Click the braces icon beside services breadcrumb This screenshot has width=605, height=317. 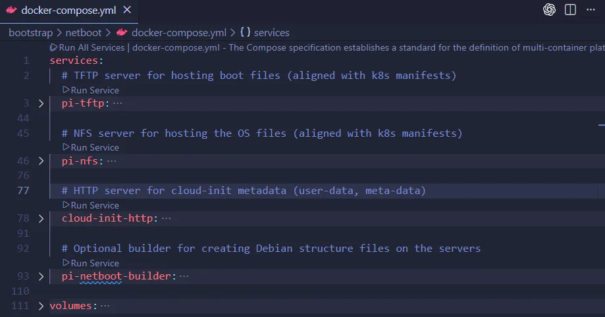point(246,32)
